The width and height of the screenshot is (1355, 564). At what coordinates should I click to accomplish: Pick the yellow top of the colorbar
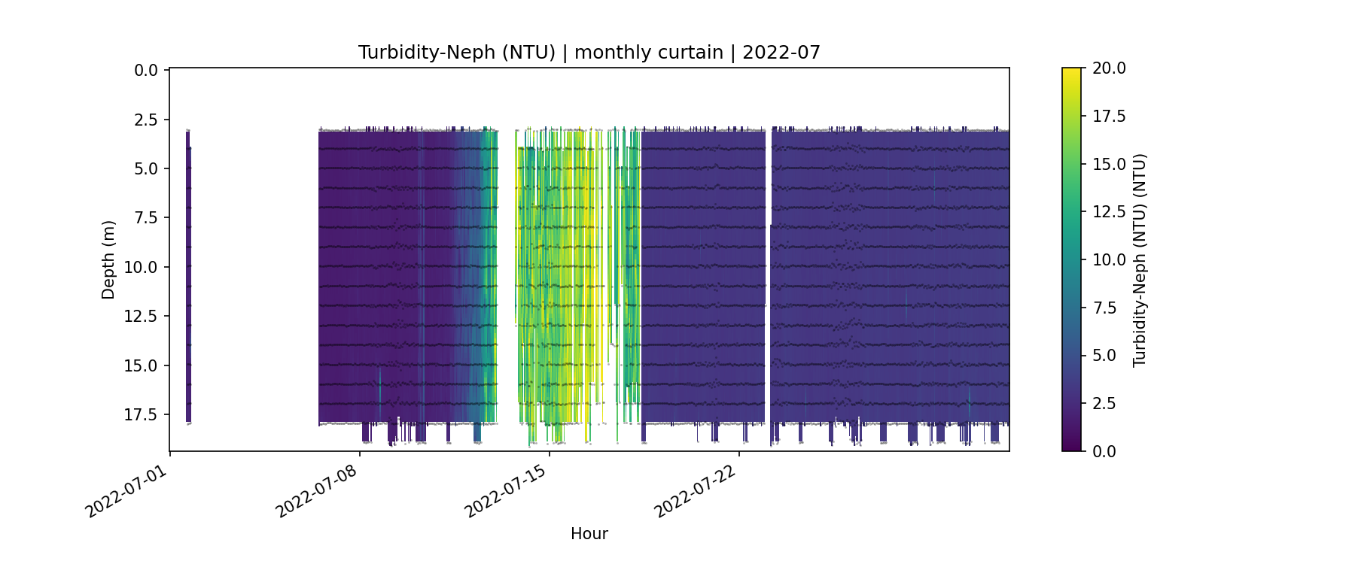1071,74
